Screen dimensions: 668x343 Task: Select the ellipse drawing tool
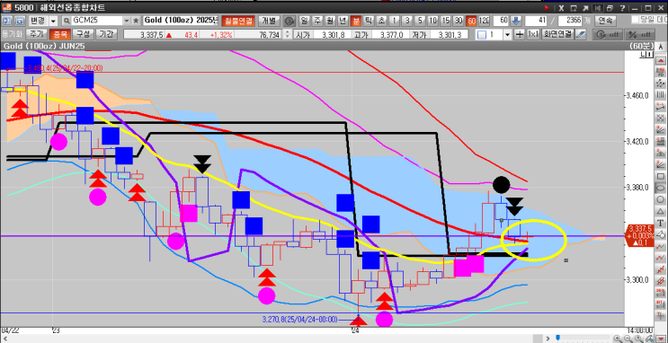click(x=660, y=188)
